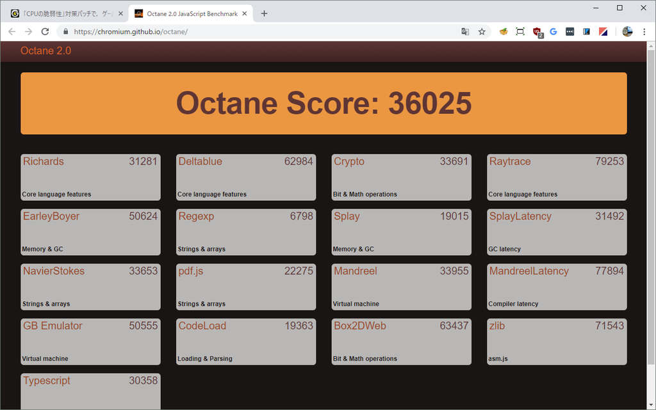Open the zlib benchmark link

pyautogui.click(x=497, y=326)
